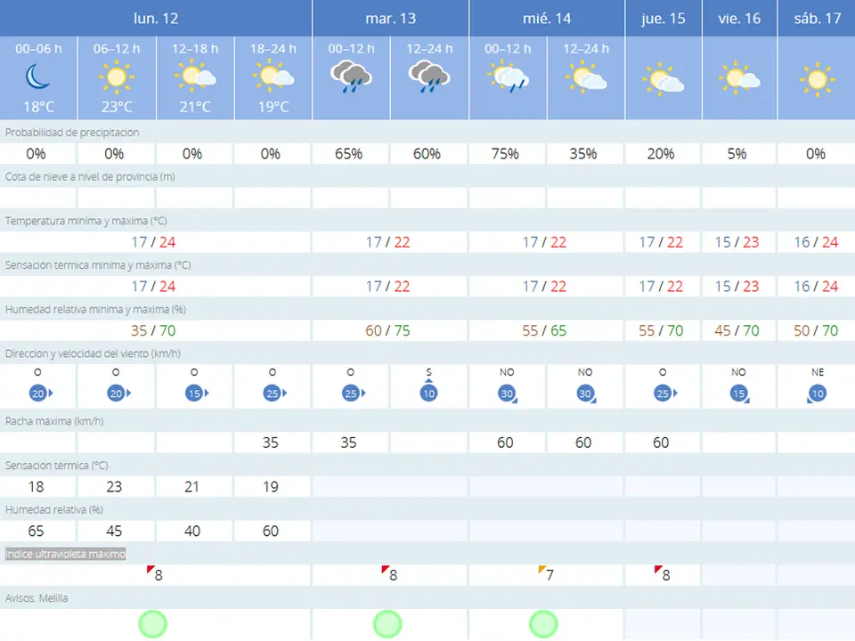Click green warning circle for mié. 14
Viewport: 855px width, 641px height.
tap(543, 624)
